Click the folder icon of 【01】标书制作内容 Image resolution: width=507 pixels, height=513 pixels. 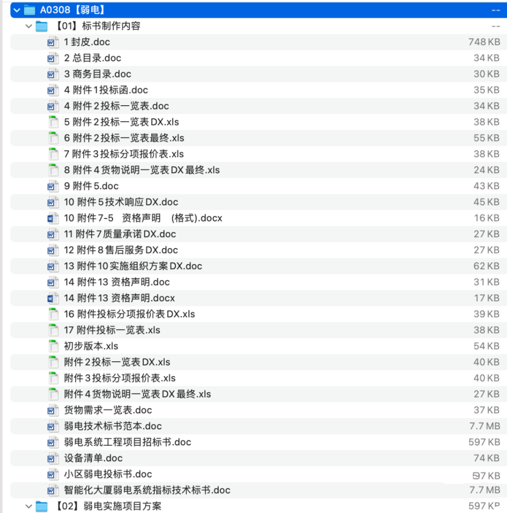42,26
